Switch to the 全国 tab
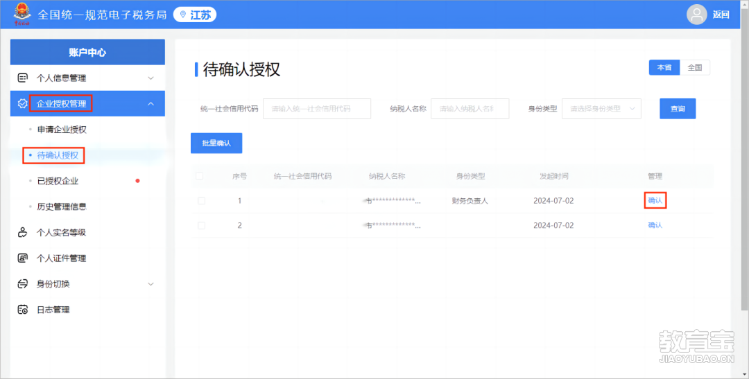Image resolution: width=749 pixels, height=379 pixels. [x=695, y=68]
